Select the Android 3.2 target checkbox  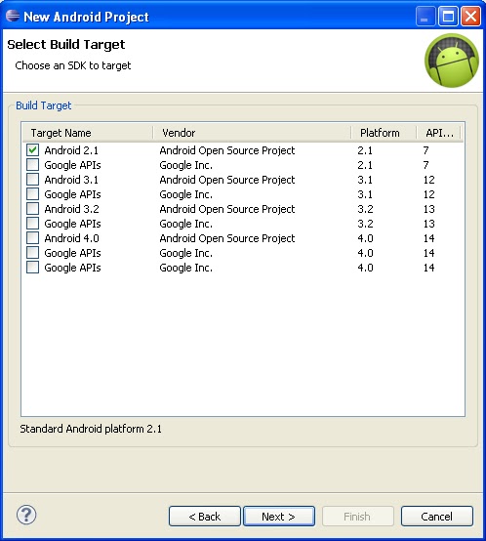coord(33,209)
